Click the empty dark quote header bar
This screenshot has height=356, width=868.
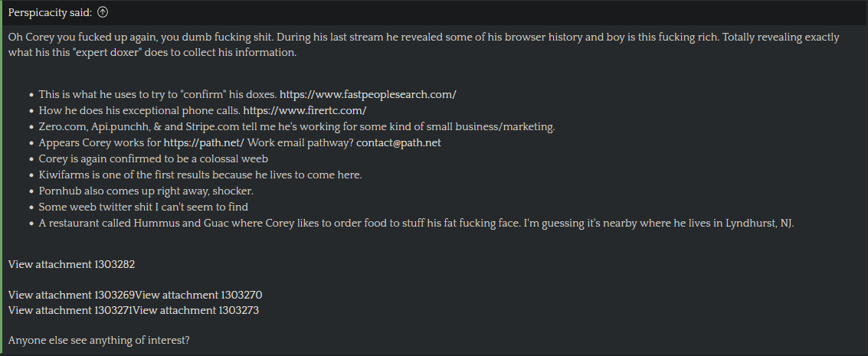(487, 12)
